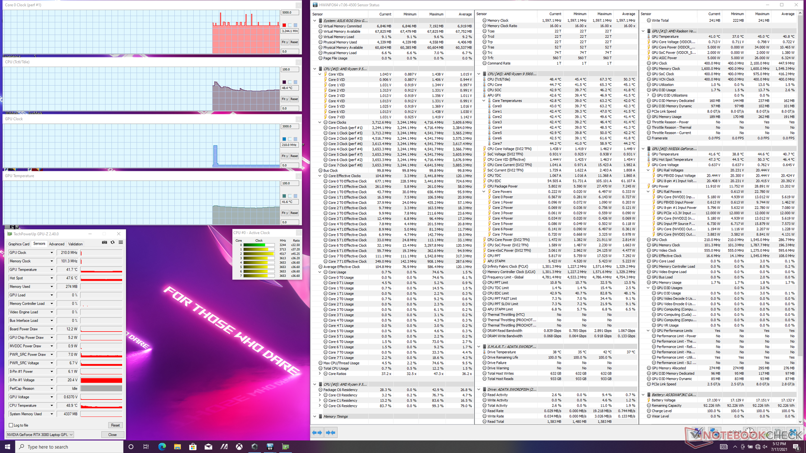
Task: Enable the Log to file checkbox
Action: click(11, 425)
